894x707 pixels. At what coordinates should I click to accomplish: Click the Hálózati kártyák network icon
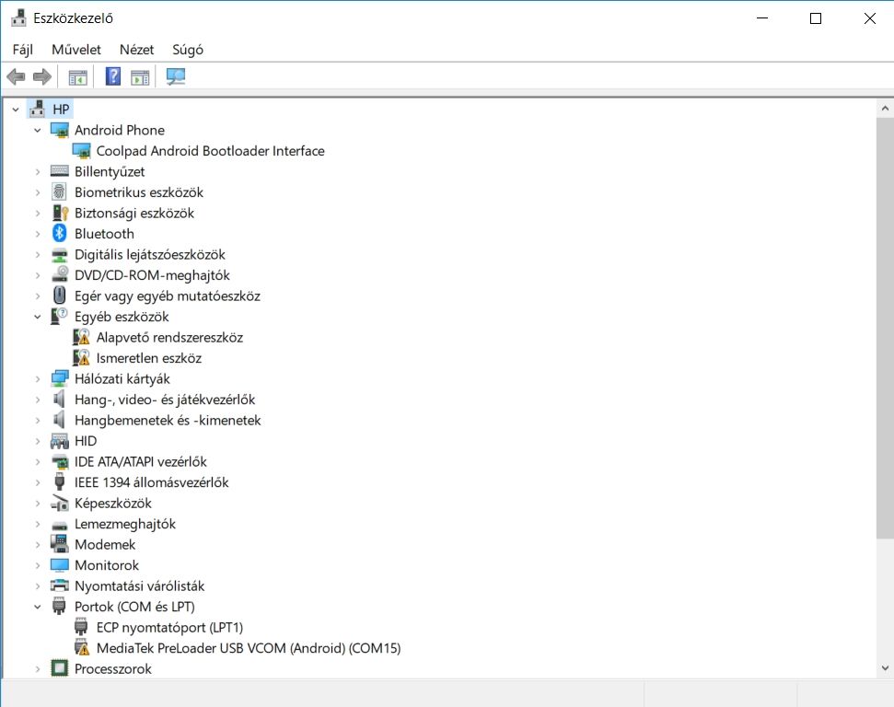60,378
